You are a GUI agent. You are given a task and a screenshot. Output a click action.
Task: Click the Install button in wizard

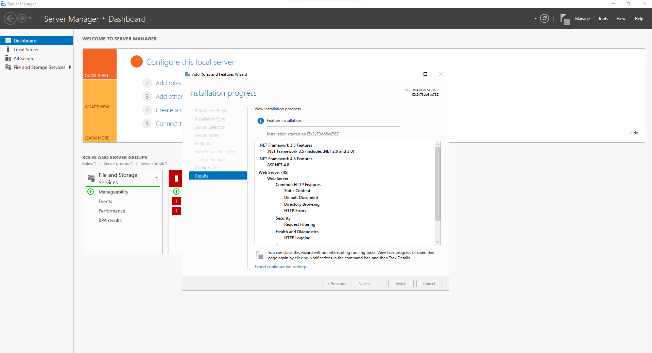[x=401, y=283]
